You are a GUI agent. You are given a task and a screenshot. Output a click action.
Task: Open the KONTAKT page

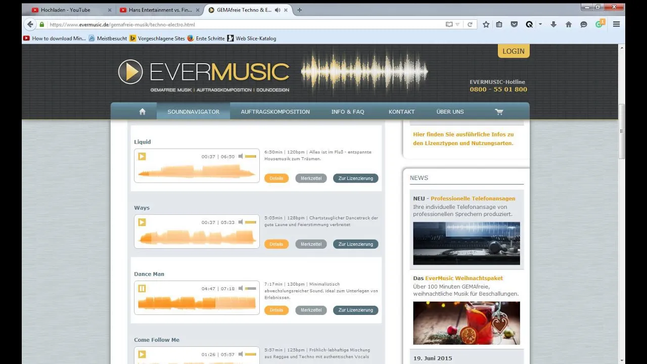tap(401, 112)
